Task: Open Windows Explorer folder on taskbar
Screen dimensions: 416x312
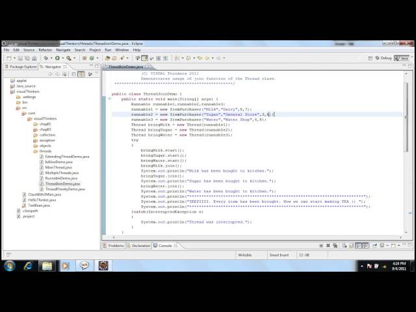Action: coord(47,266)
